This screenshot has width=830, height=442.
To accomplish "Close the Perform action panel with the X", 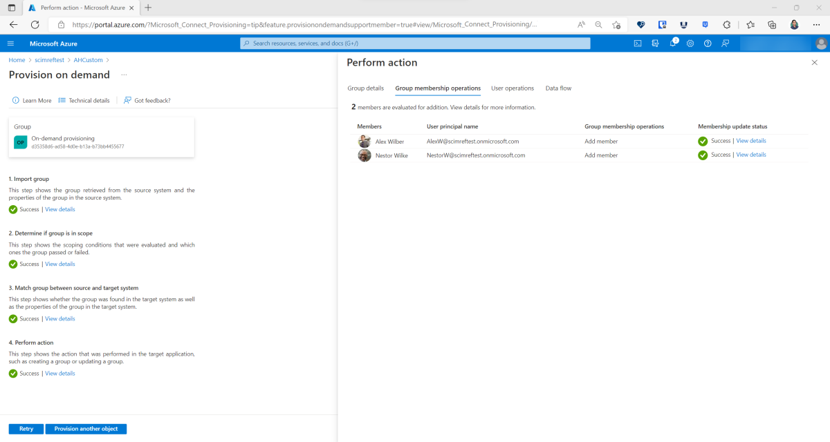I will click(x=814, y=62).
